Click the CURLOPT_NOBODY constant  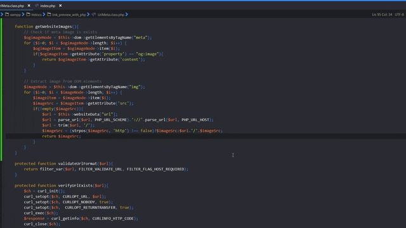[79, 202]
